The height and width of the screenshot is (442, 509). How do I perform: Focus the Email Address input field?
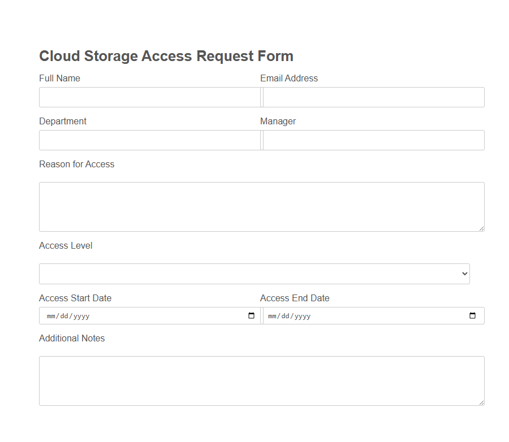point(373,97)
